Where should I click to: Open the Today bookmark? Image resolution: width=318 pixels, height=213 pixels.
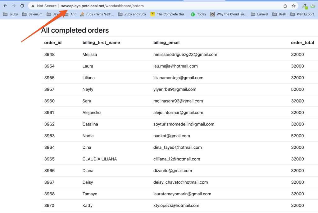pos(198,14)
